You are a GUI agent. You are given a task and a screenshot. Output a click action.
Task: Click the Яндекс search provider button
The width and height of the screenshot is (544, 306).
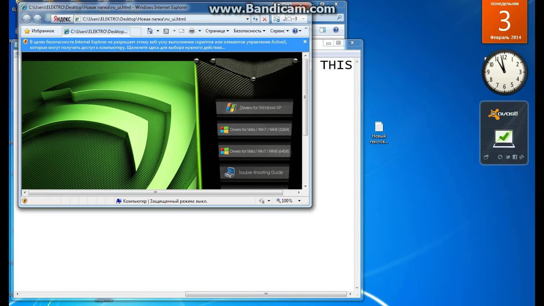tap(62, 19)
